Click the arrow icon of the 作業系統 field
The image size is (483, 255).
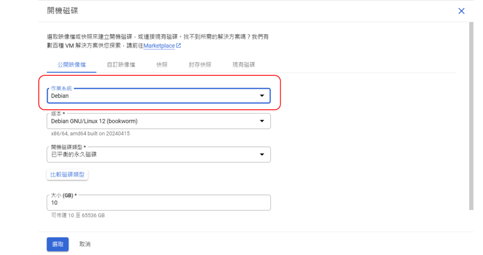point(262,96)
